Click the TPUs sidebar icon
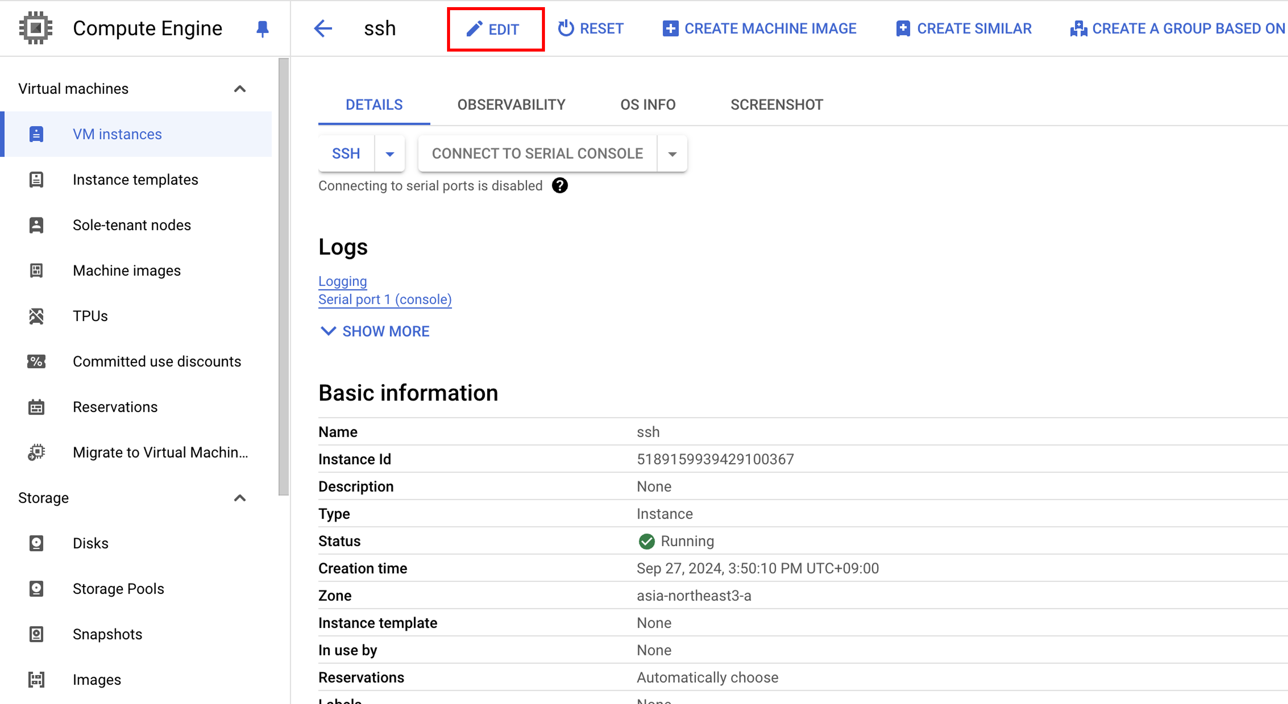Screen dimensions: 1288x704 pyautogui.click(x=36, y=316)
